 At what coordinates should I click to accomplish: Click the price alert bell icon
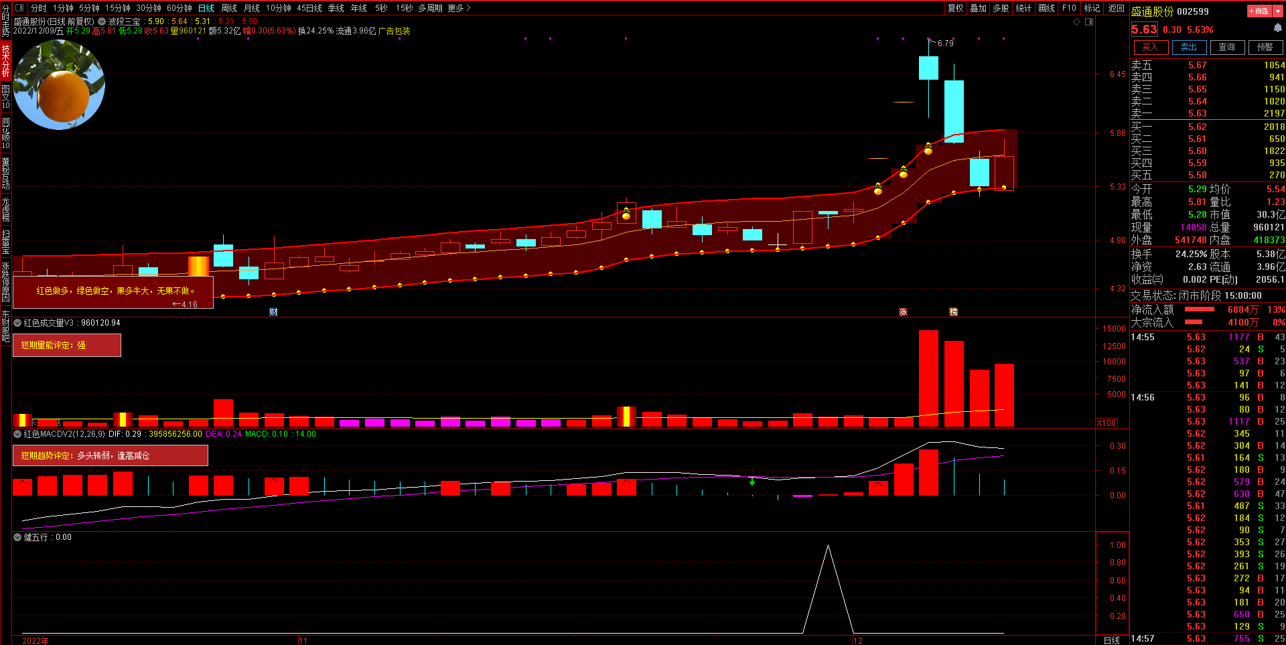[x=1278, y=28]
